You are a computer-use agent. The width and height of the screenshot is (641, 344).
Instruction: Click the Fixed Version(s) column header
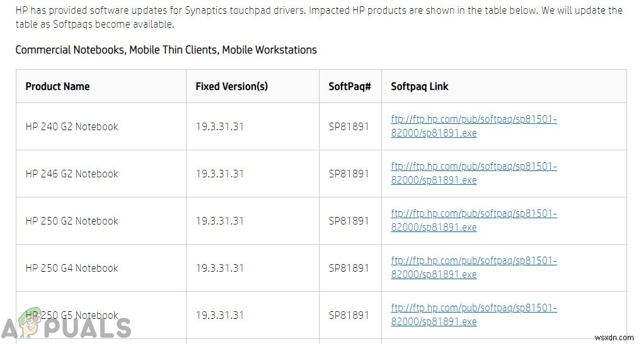coord(231,86)
